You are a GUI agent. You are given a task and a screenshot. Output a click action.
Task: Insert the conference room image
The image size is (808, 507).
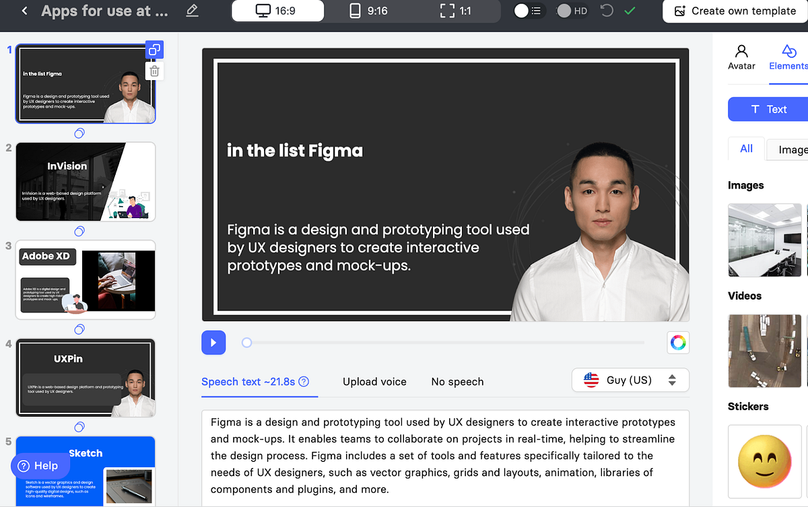pos(764,240)
